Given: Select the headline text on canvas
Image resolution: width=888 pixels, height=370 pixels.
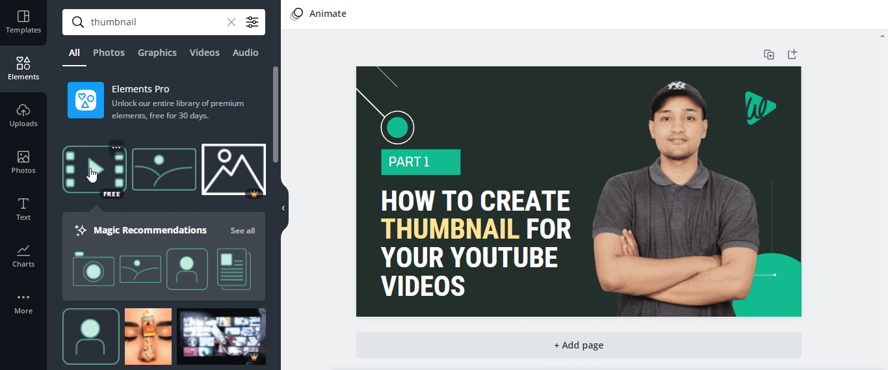Looking at the screenshot, I should pos(476,243).
